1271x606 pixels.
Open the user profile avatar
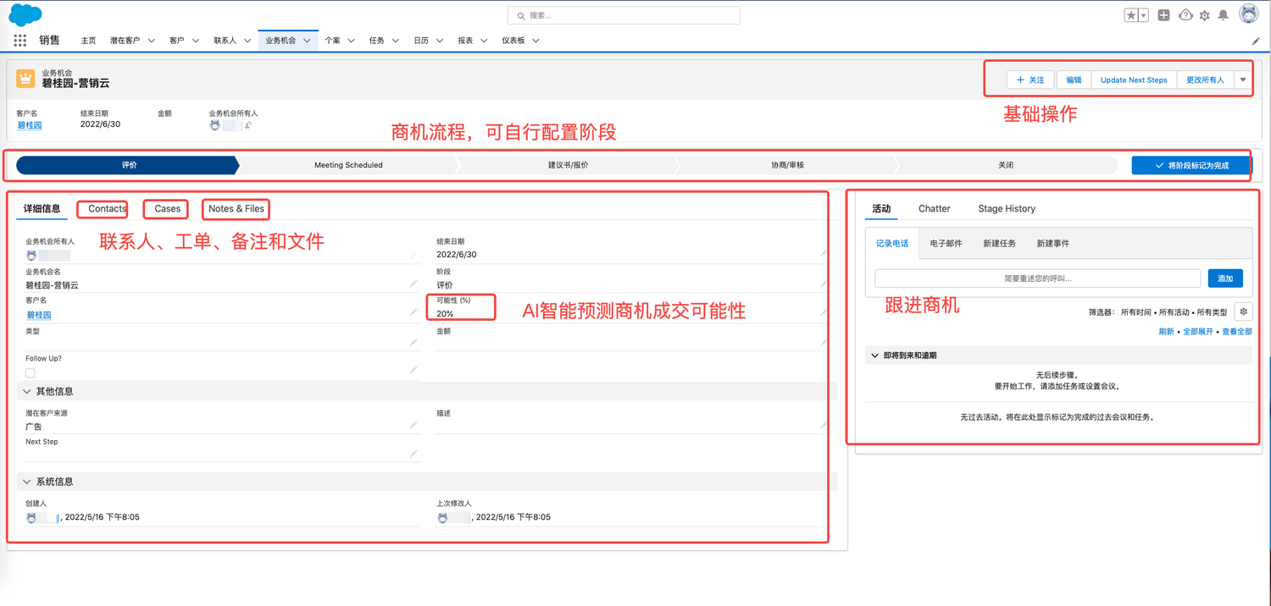point(1248,14)
